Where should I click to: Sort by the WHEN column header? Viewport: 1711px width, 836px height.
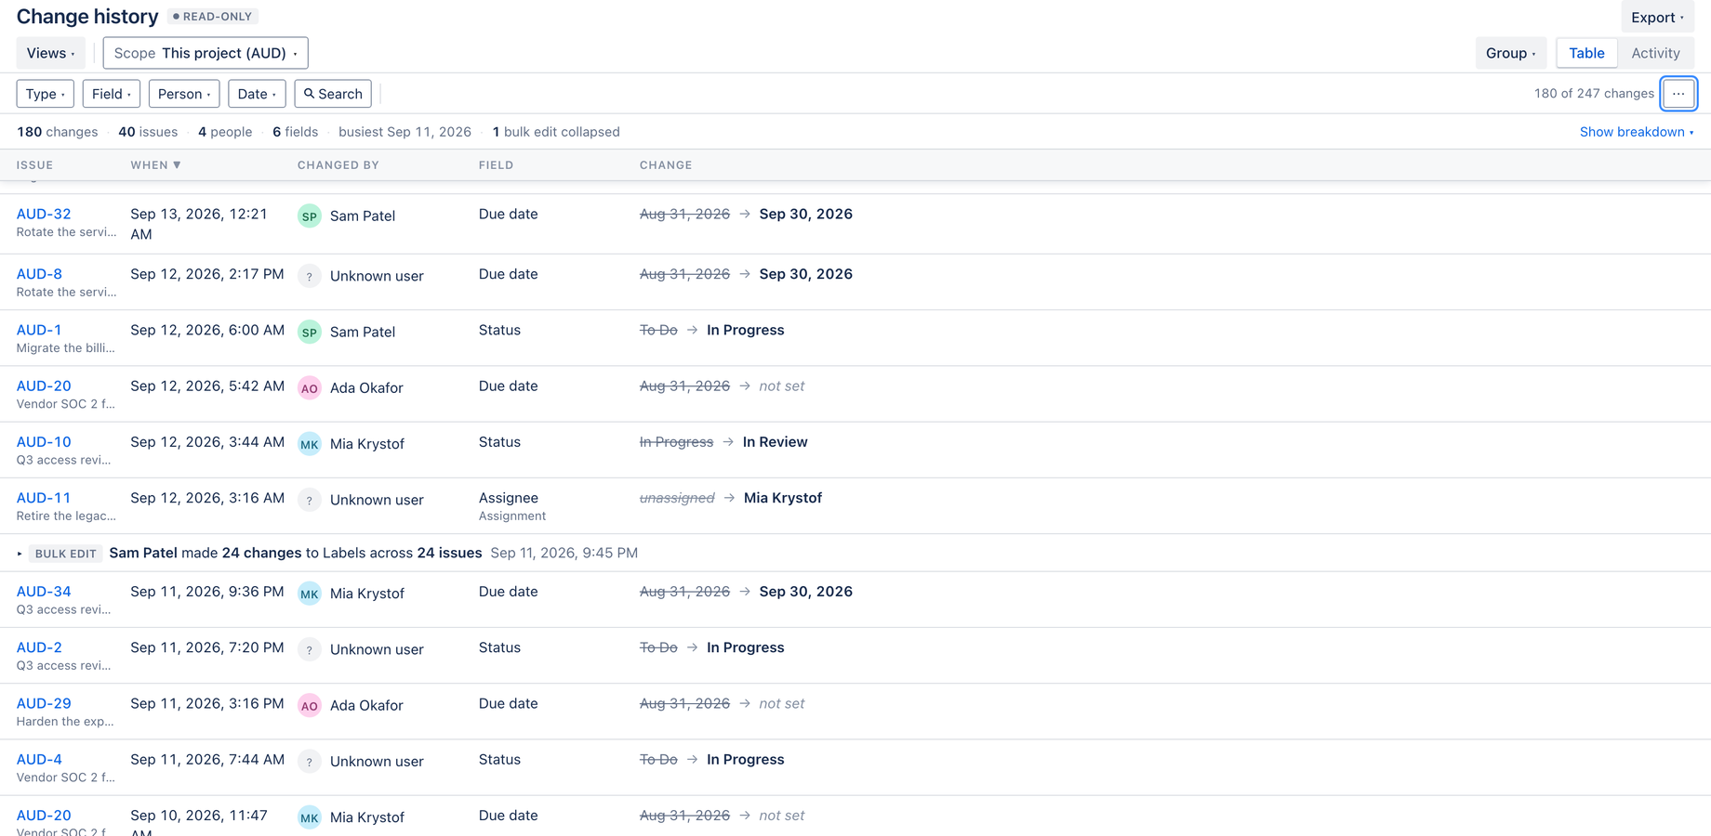[155, 165]
